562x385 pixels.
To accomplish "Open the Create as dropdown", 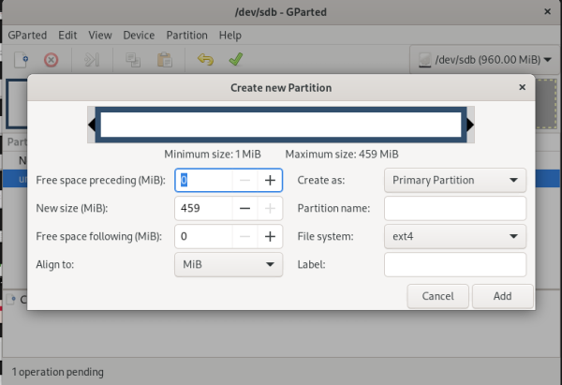I will [455, 180].
